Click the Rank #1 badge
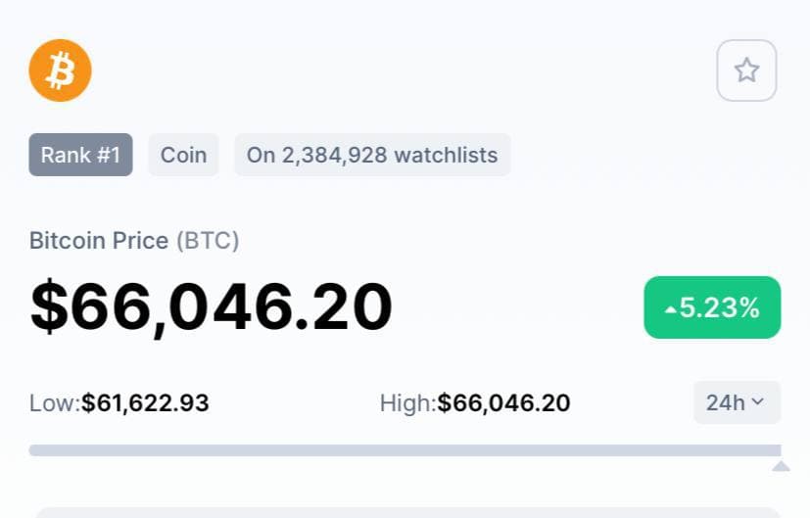The width and height of the screenshot is (810, 518). click(80, 155)
